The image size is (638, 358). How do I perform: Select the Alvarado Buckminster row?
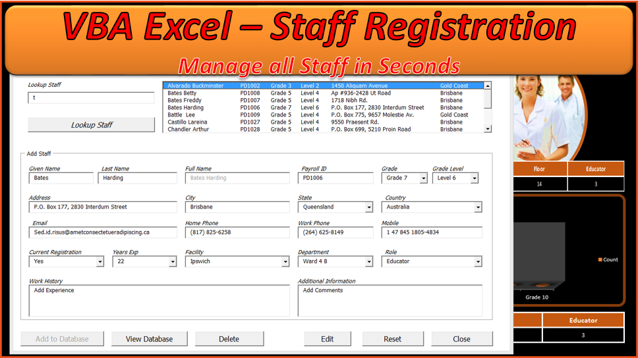tap(323, 86)
